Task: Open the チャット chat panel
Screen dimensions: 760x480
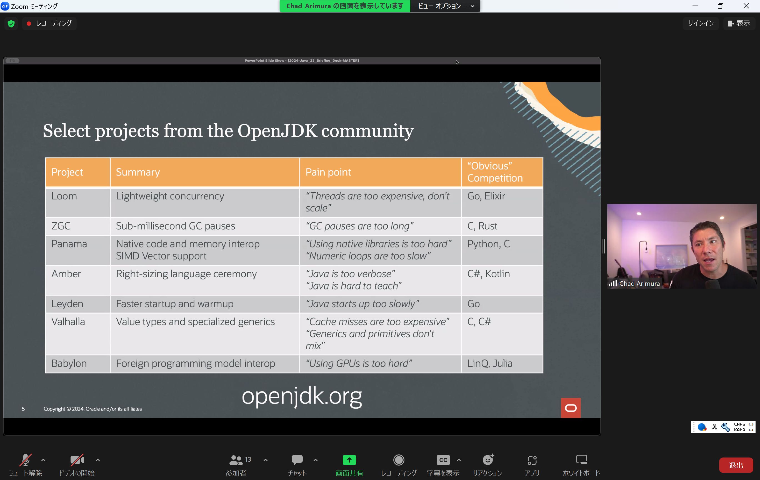Action: point(297,465)
